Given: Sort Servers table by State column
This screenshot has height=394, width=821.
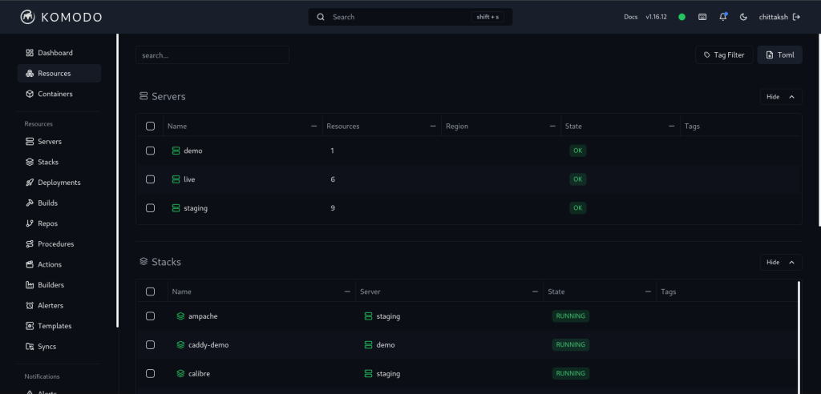Looking at the screenshot, I should [x=620, y=126].
